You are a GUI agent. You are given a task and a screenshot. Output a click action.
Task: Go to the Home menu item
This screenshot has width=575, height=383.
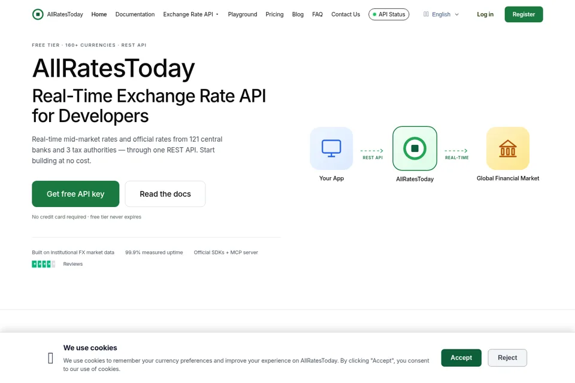pyautogui.click(x=99, y=14)
